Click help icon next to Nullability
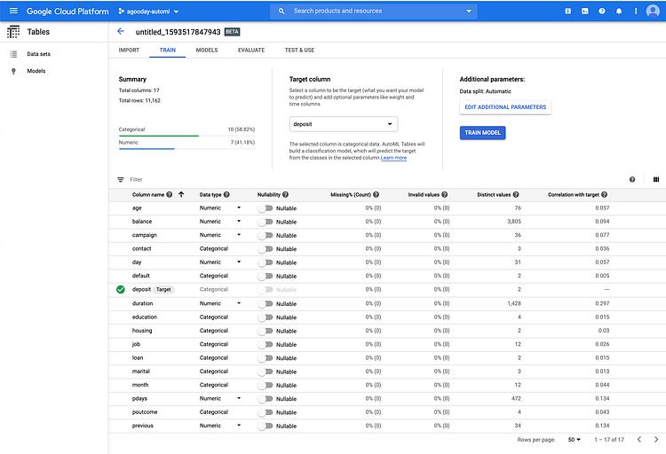666x454 pixels. coord(285,195)
